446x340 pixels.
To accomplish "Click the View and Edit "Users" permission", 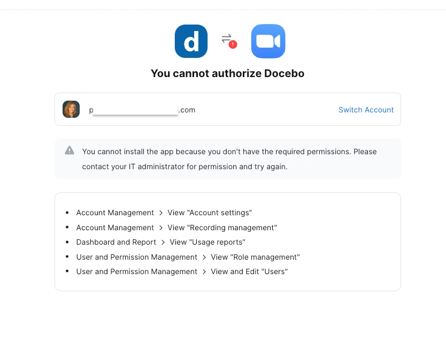I will tap(249, 271).
